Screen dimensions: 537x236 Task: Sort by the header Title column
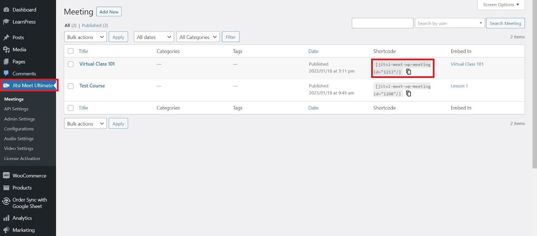(83, 51)
